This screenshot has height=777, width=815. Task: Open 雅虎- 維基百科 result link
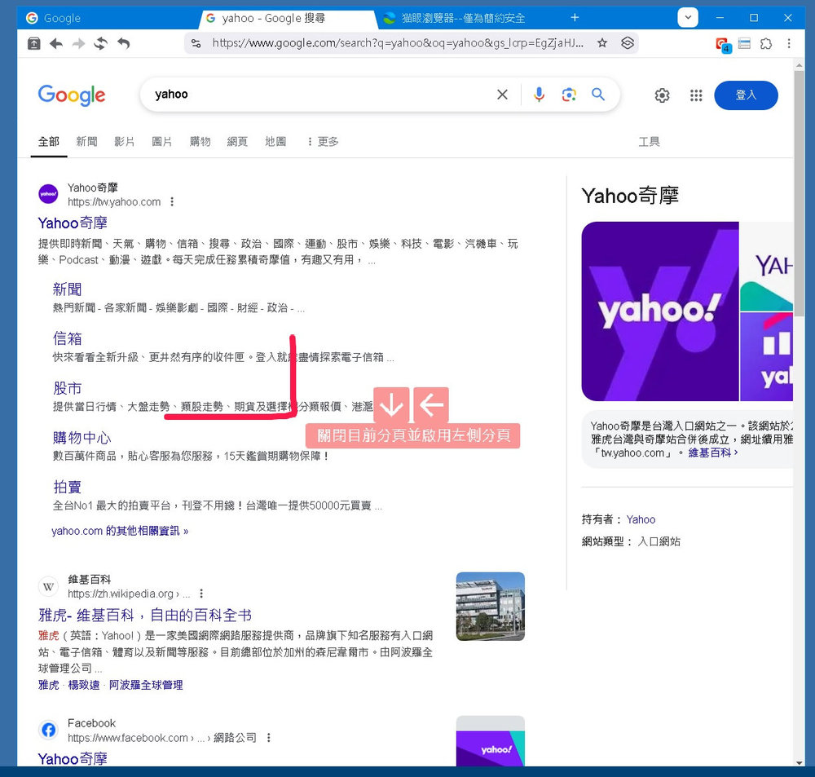pyautogui.click(x=145, y=616)
